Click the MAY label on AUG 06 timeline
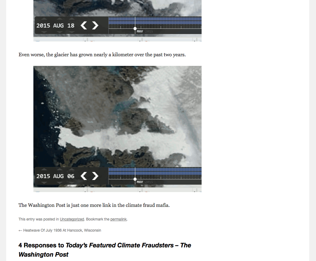Image resolution: width=316 pixels, height=261 pixels. pyautogui.click(x=140, y=182)
